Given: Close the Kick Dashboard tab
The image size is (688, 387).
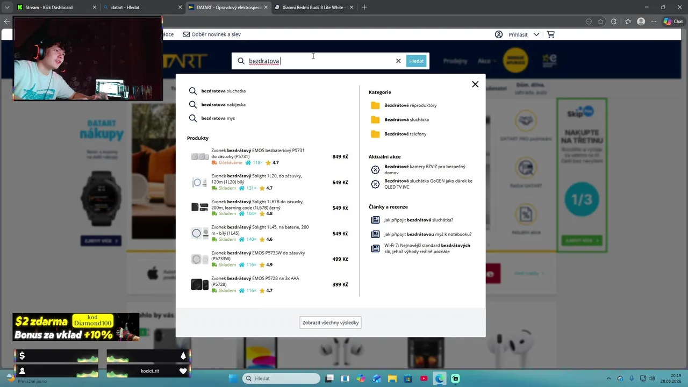Looking at the screenshot, I should [x=95, y=8].
